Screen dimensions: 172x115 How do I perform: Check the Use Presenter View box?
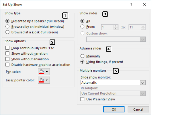(83, 99)
